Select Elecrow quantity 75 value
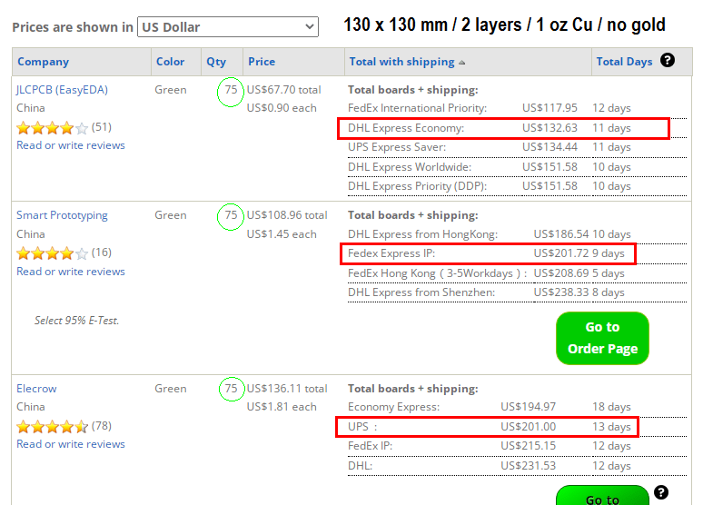 point(231,389)
